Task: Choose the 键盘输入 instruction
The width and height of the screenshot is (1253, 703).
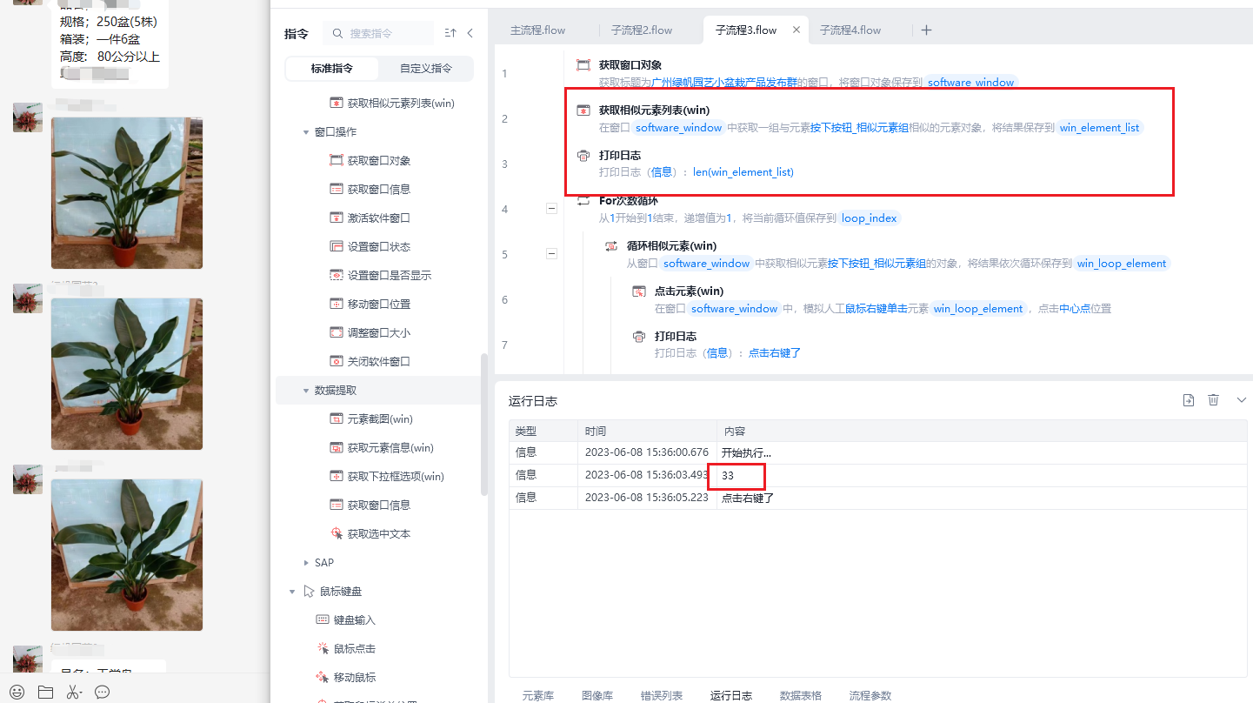Action: point(346,619)
